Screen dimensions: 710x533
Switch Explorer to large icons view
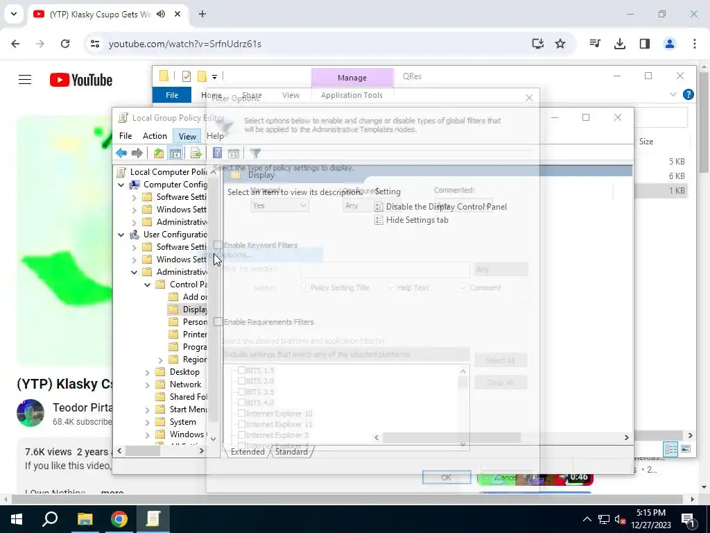point(686,449)
